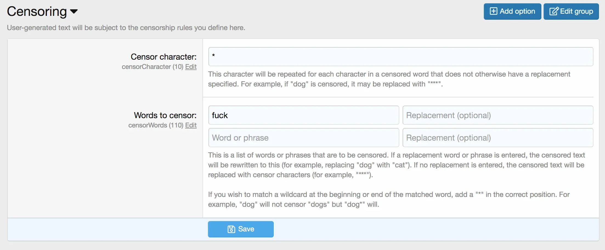Focus the Replacement field beside Word or phrase
Screen dimensions: 605x250
tap(498, 138)
